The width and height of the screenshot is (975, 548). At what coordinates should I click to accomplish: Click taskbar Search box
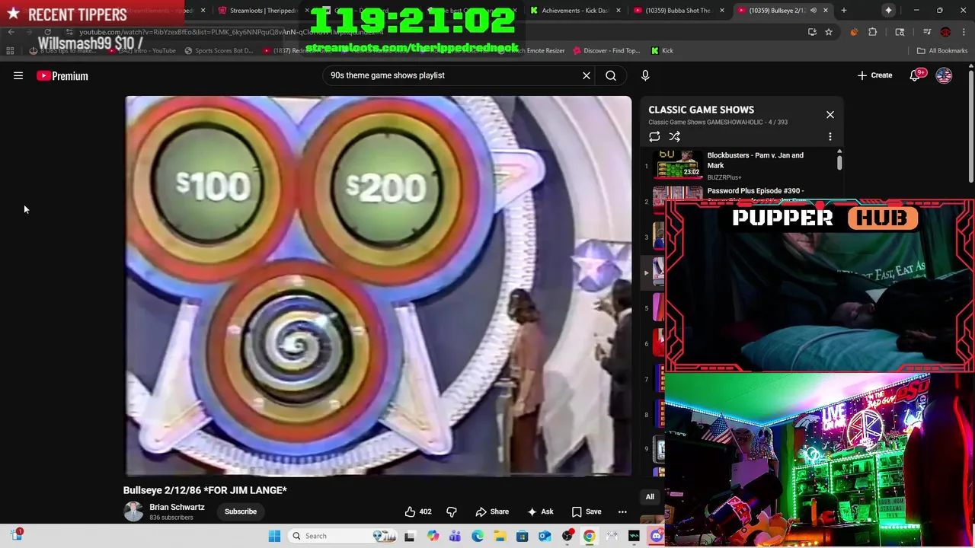[343, 536]
